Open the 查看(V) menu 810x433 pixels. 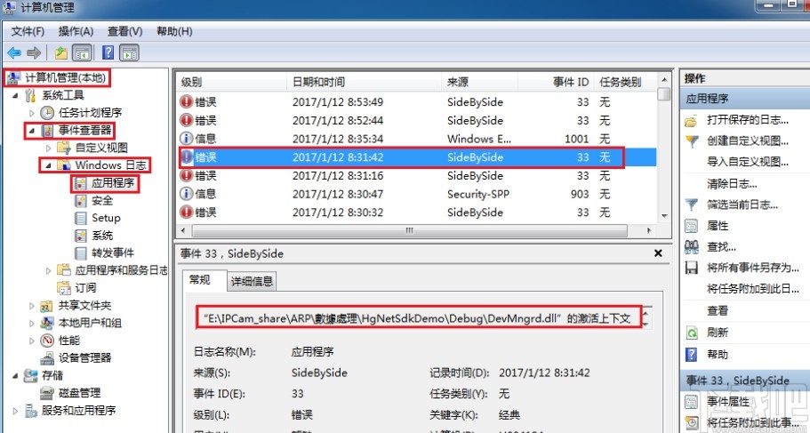pyautogui.click(x=125, y=31)
